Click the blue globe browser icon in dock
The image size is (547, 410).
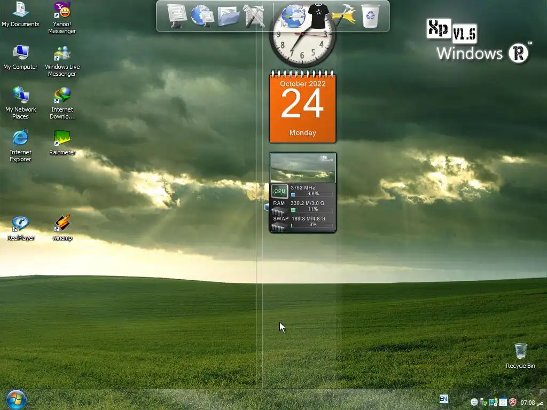pyautogui.click(x=293, y=16)
